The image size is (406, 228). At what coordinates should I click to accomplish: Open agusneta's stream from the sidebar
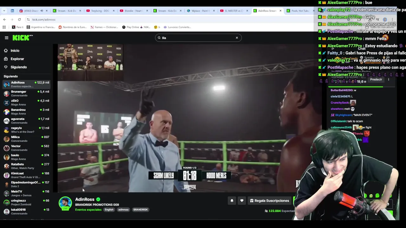[x=27, y=121]
